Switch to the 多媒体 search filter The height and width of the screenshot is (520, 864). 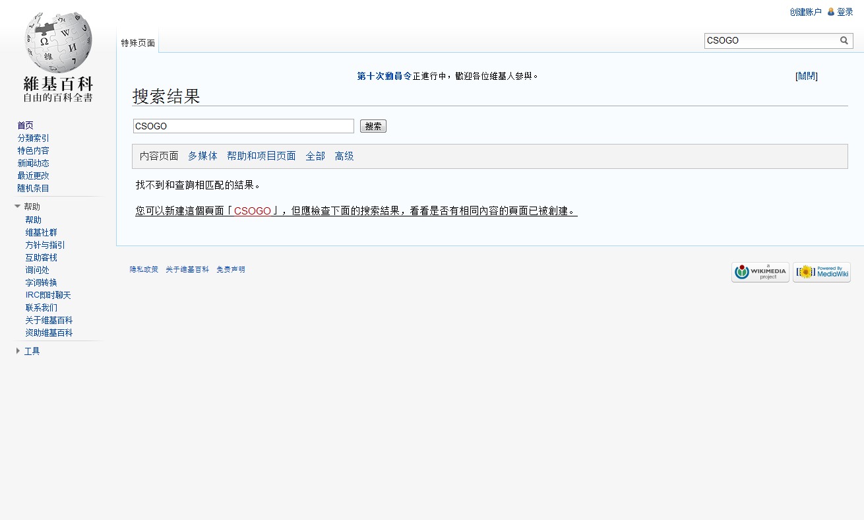coord(202,156)
